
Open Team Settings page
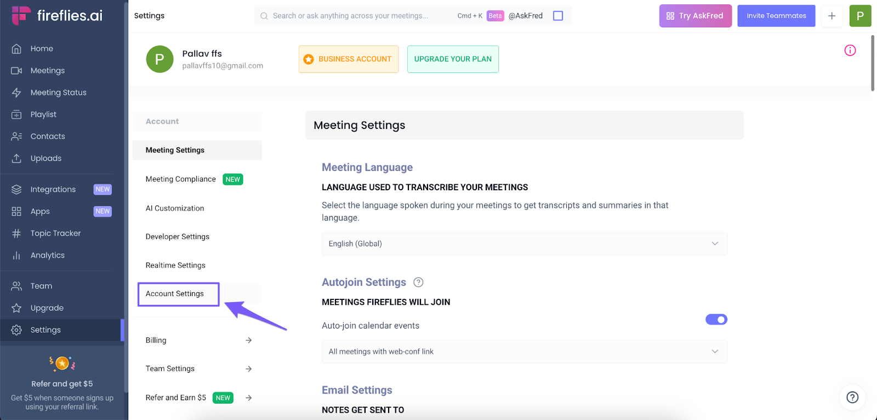pos(170,369)
